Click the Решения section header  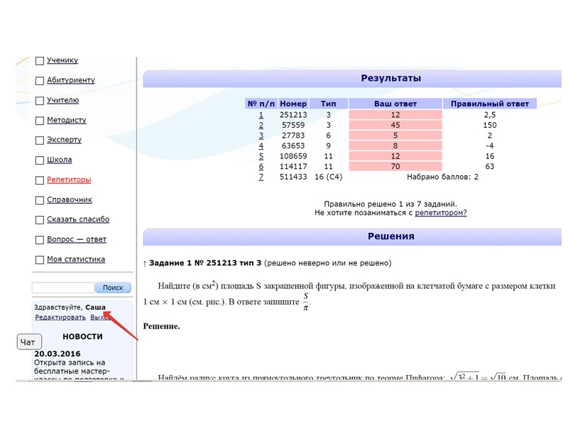(391, 236)
